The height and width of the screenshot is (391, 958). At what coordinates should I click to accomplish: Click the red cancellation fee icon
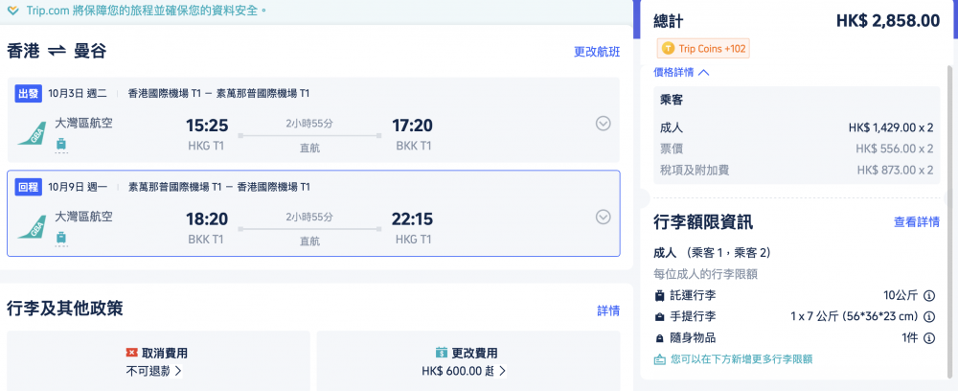coord(131,353)
